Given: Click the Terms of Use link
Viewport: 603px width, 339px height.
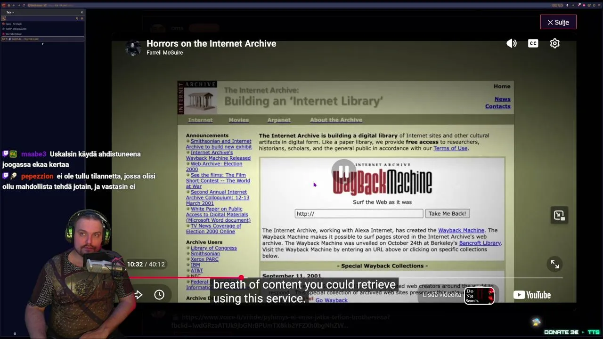Looking at the screenshot, I should pos(450,148).
